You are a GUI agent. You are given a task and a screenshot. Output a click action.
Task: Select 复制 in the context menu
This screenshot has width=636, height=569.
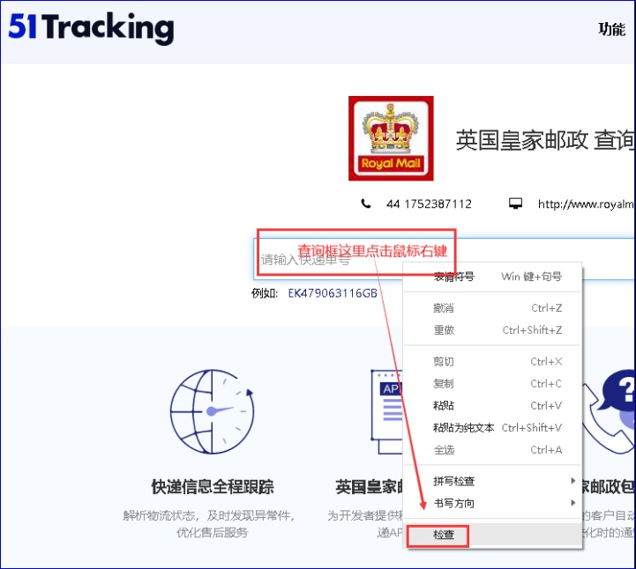click(493, 383)
